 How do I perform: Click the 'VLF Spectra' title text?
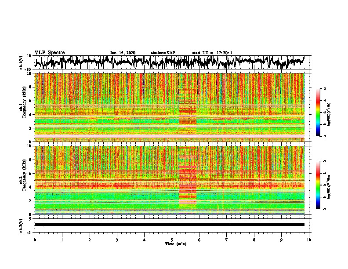[x=50, y=53]
